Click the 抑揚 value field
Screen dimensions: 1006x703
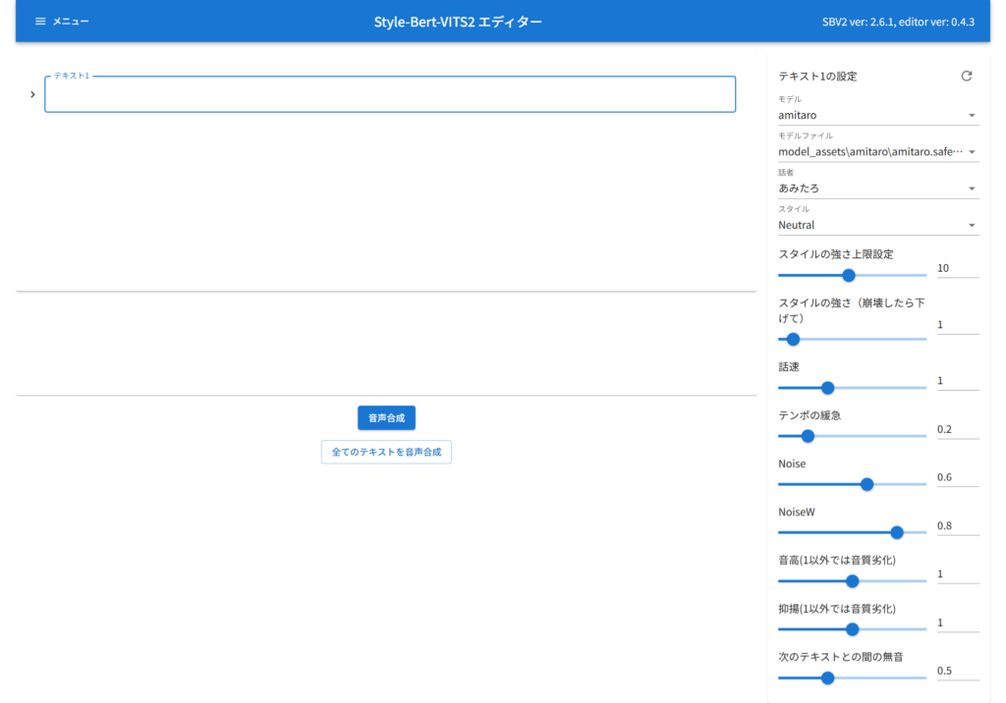(x=958, y=622)
